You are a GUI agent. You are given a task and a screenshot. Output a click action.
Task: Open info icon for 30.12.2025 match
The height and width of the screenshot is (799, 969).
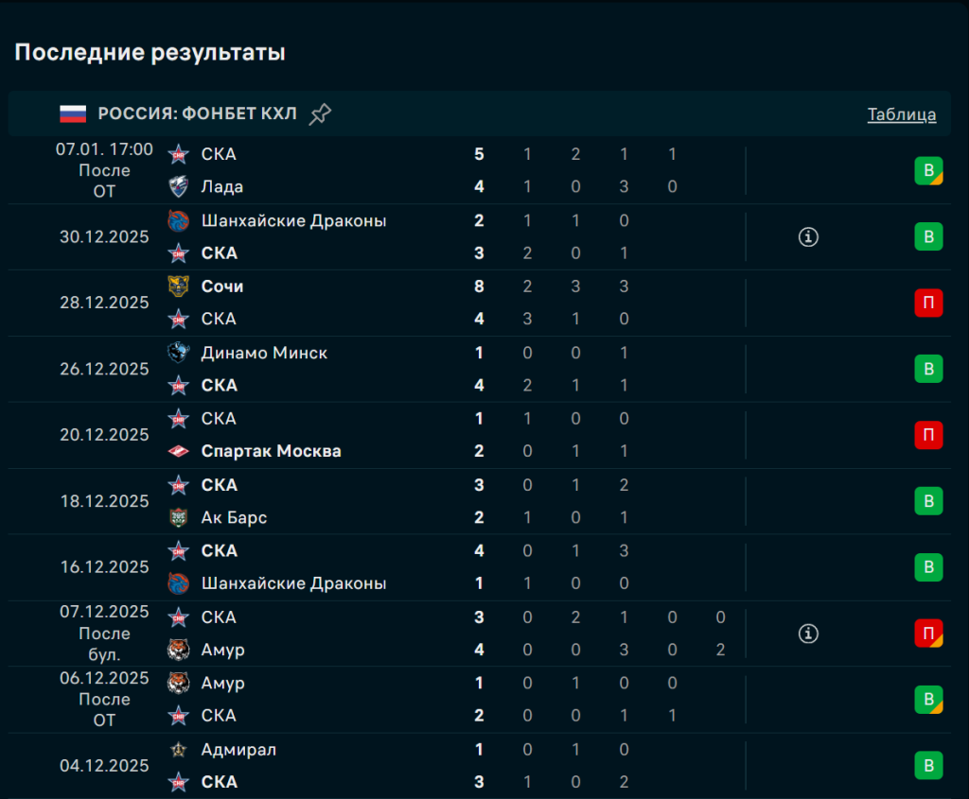click(808, 237)
